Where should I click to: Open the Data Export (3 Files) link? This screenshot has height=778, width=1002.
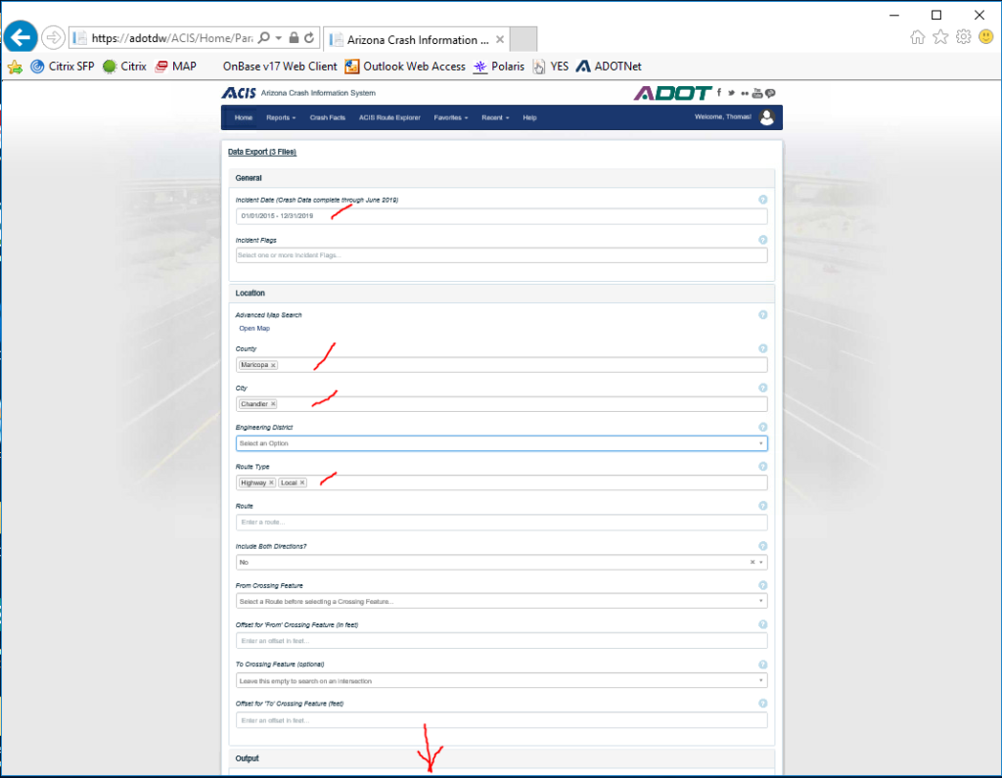(x=260, y=152)
